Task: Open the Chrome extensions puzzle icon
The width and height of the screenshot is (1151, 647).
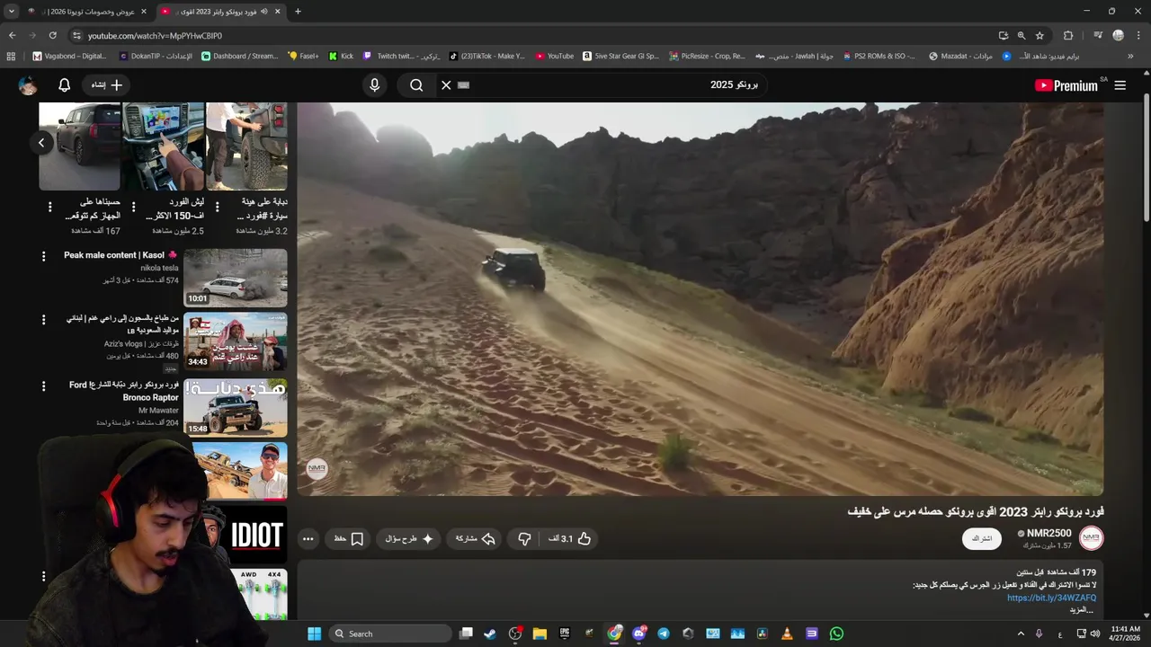Action: (x=1068, y=35)
